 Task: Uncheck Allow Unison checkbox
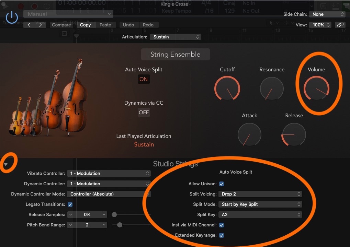pos(222,184)
